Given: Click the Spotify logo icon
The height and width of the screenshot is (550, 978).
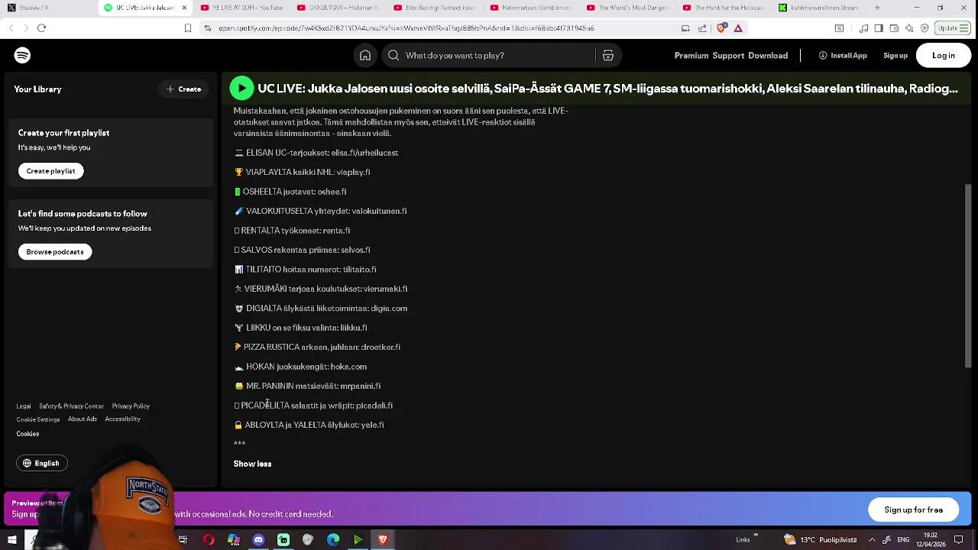Looking at the screenshot, I should (22, 56).
